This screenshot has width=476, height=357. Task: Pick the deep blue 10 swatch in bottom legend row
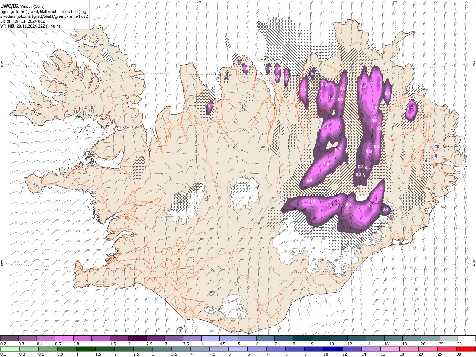[333, 349]
